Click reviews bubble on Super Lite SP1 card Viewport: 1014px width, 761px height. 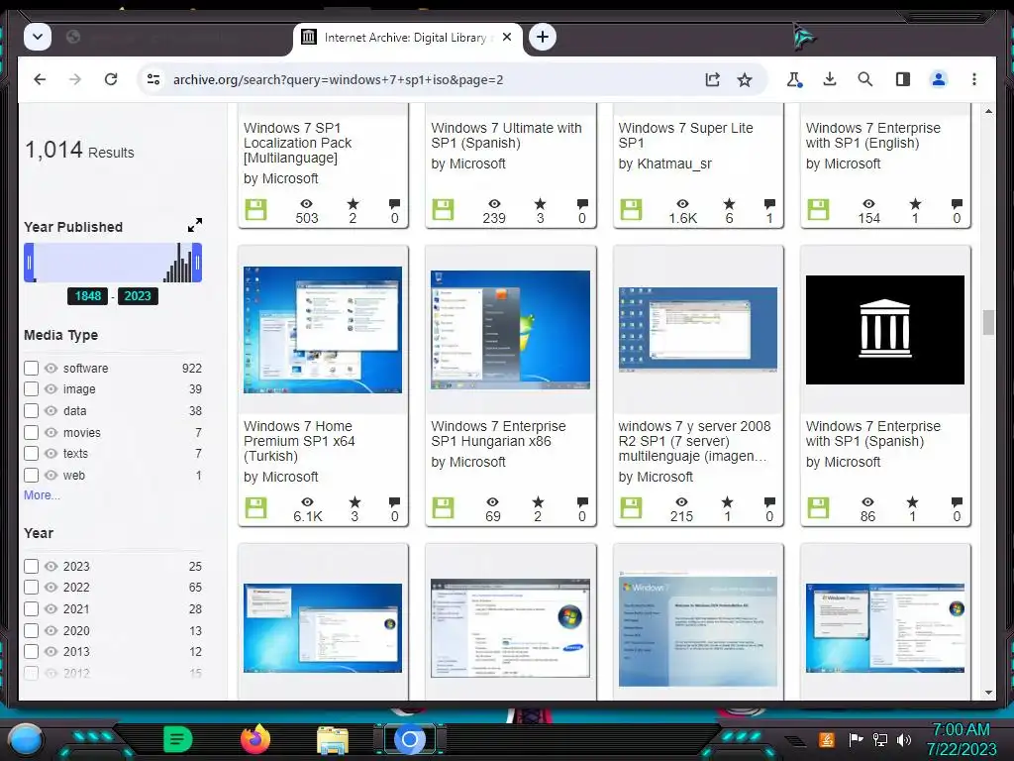coord(769,204)
